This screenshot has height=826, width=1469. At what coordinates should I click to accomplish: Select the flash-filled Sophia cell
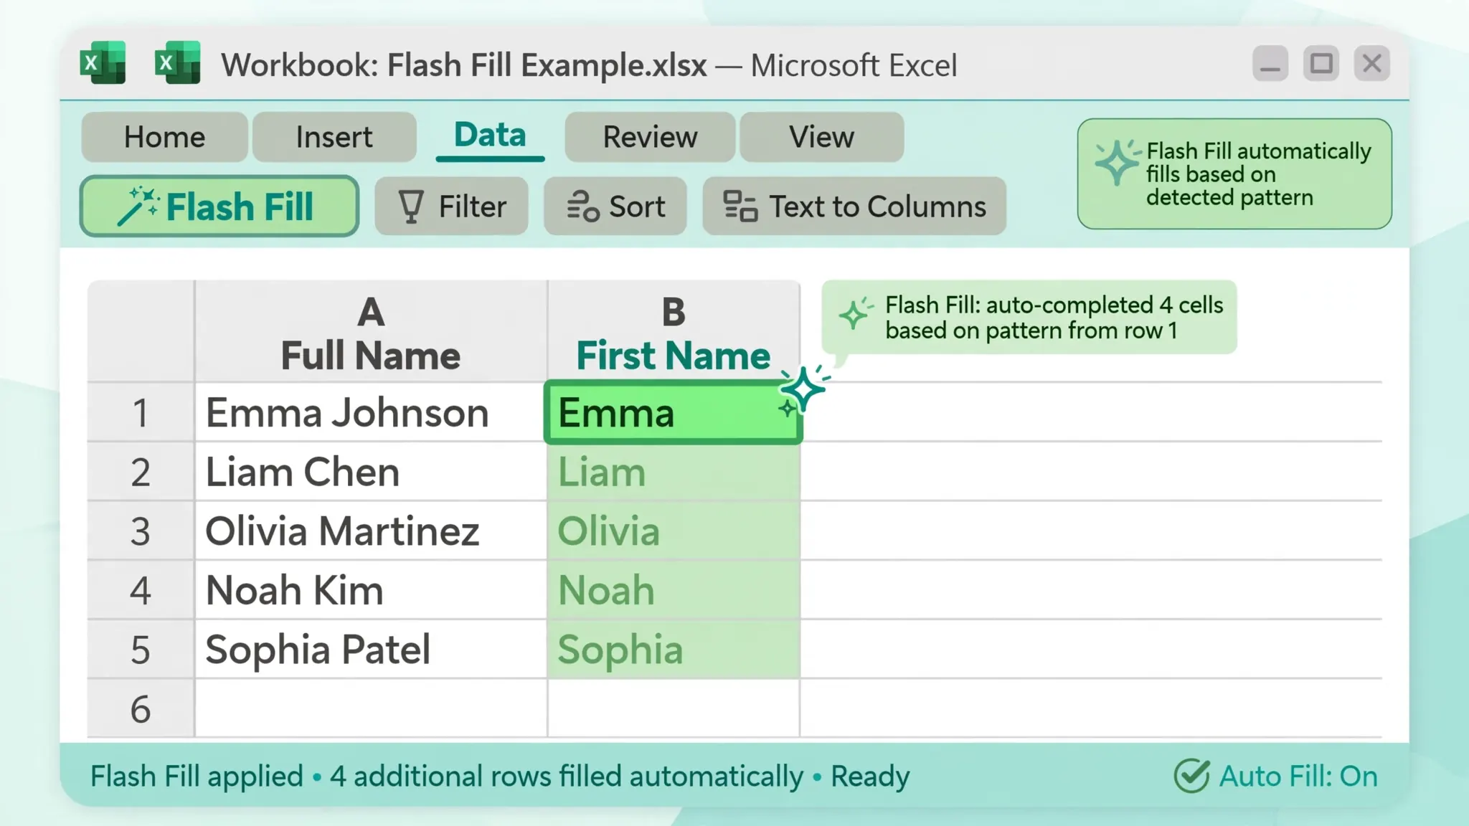[x=674, y=650]
